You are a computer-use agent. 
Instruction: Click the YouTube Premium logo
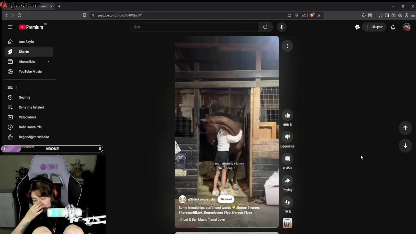tap(31, 27)
